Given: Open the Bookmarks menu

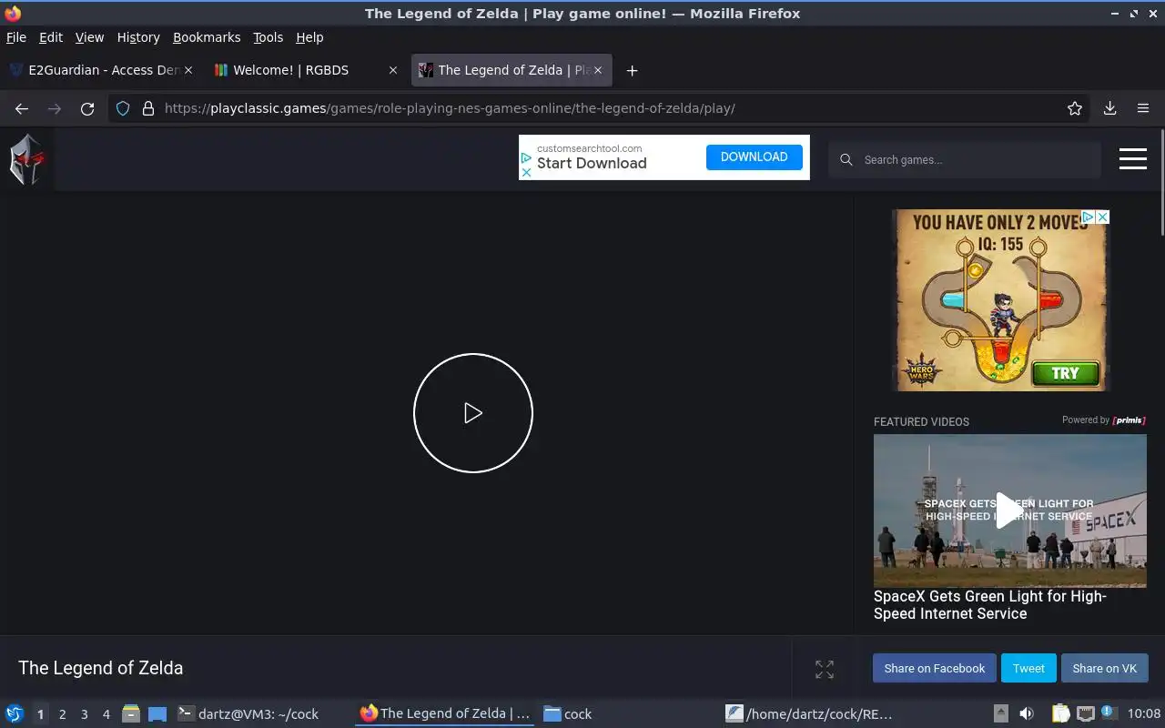Looking at the screenshot, I should 207,37.
